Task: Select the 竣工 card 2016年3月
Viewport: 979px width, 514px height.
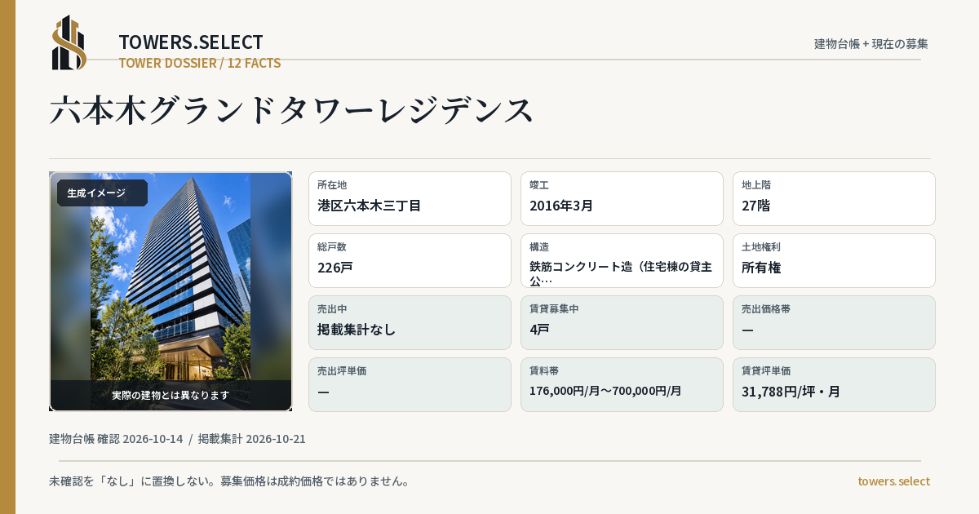Action: coord(622,198)
